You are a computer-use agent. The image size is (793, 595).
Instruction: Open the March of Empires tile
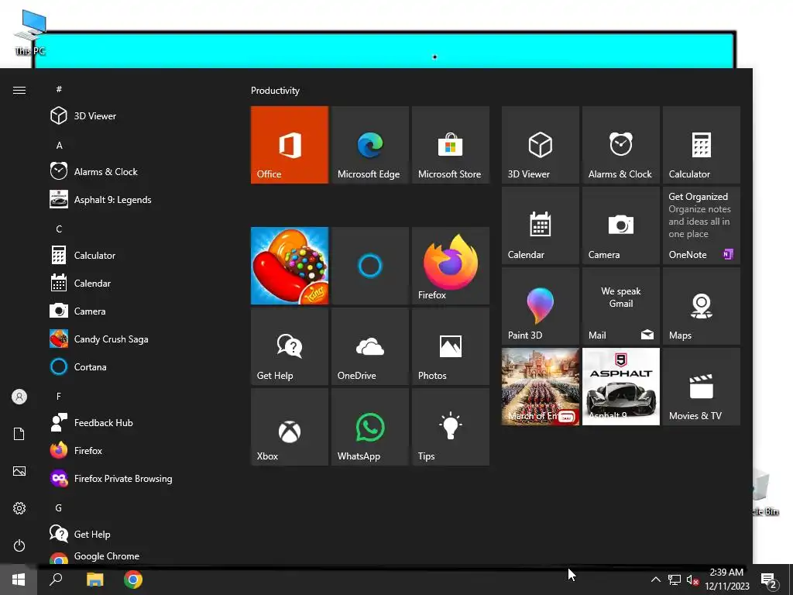(540, 387)
